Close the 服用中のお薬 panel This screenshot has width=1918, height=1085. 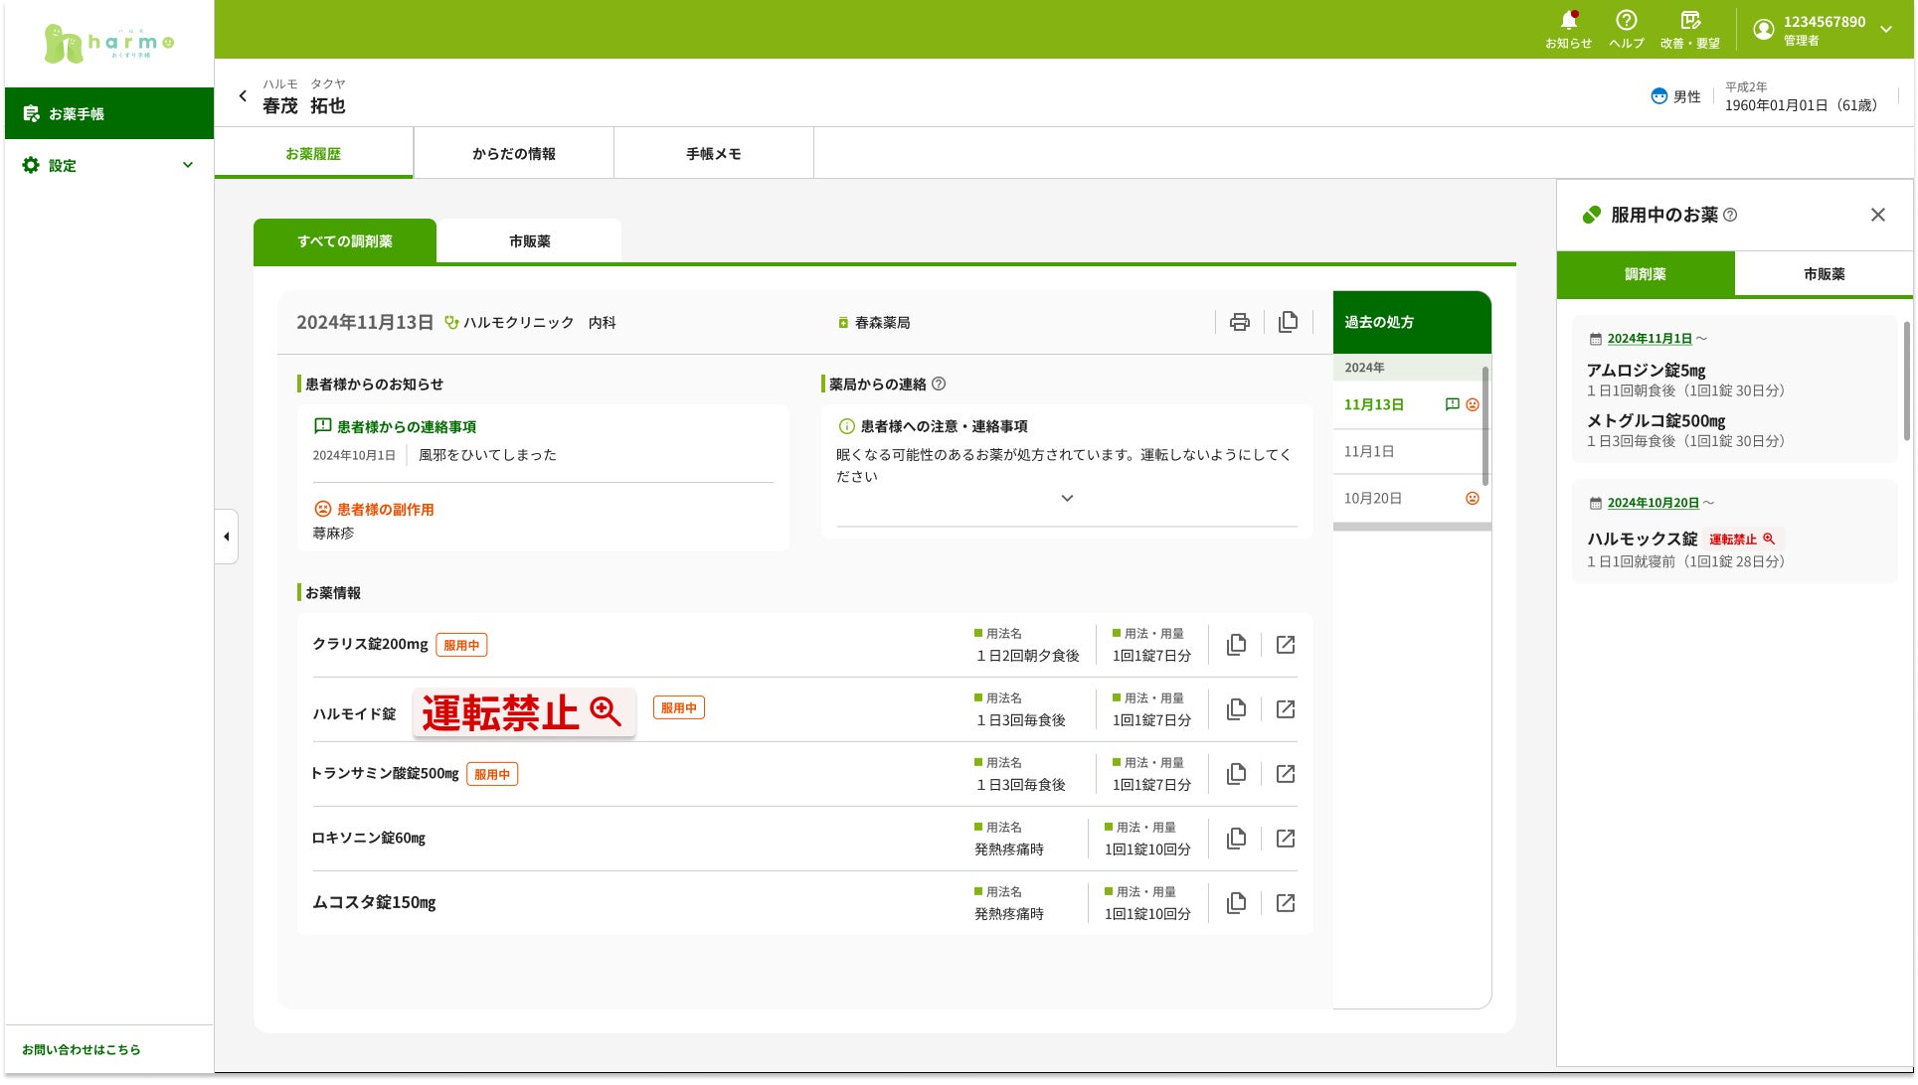1877,215
